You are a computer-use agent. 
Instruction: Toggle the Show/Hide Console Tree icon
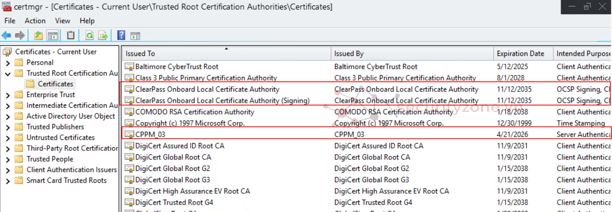point(53,36)
